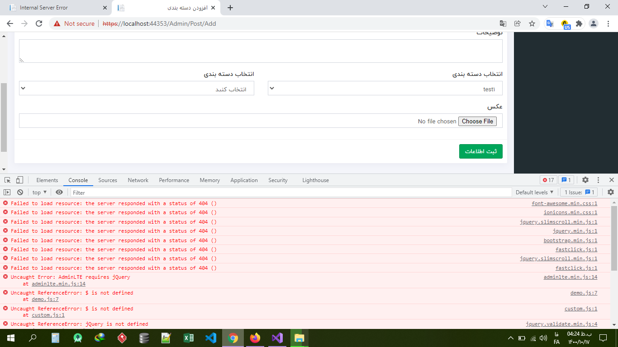Launch Calculator from the taskbar

pos(55,338)
